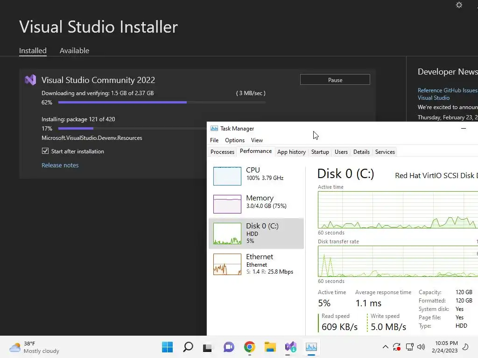
Task: Open Google Chrome from the taskbar
Action: pos(249,347)
